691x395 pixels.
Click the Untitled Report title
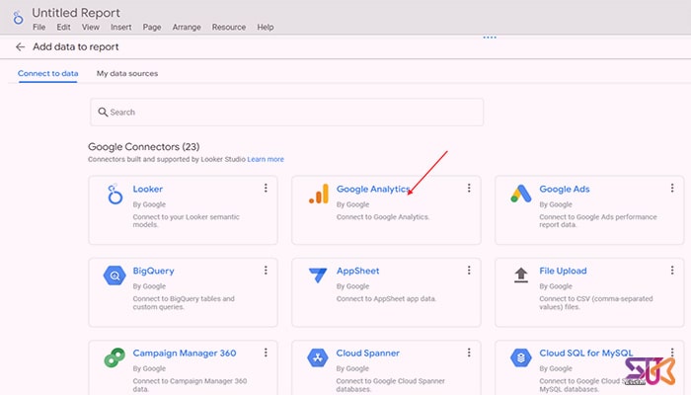coord(76,13)
